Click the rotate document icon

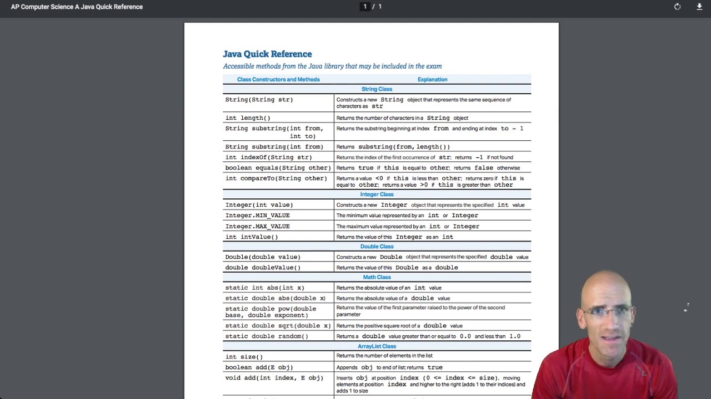(x=677, y=7)
